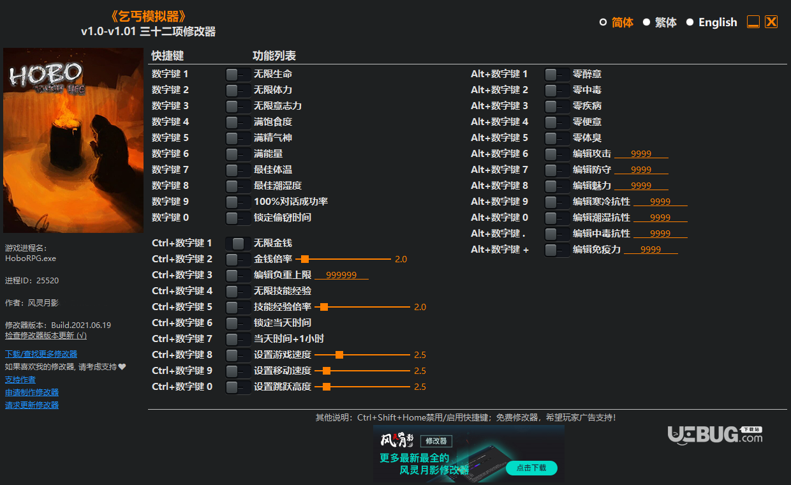Toggle 设置移动速度 switch

239,371
